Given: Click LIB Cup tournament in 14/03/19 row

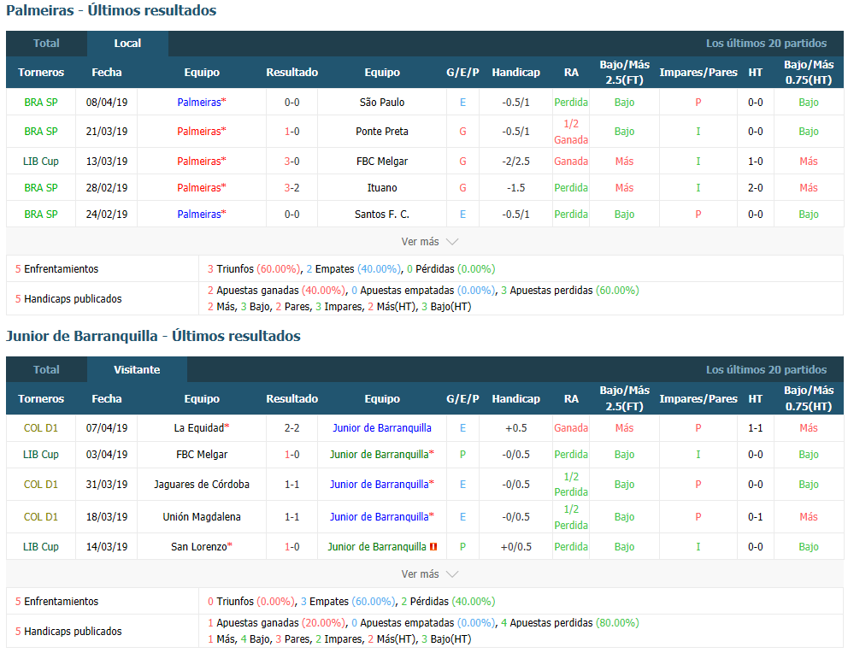Looking at the screenshot, I should pos(41,547).
